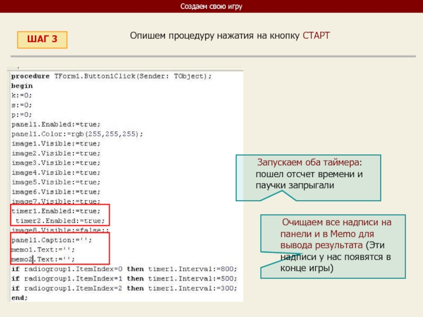423x317 pixels.
Task: Click the procedure TForm1.Button1Click code line
Action: tap(112, 76)
